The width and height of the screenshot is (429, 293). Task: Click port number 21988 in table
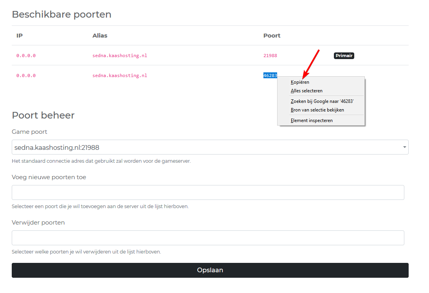(270, 56)
